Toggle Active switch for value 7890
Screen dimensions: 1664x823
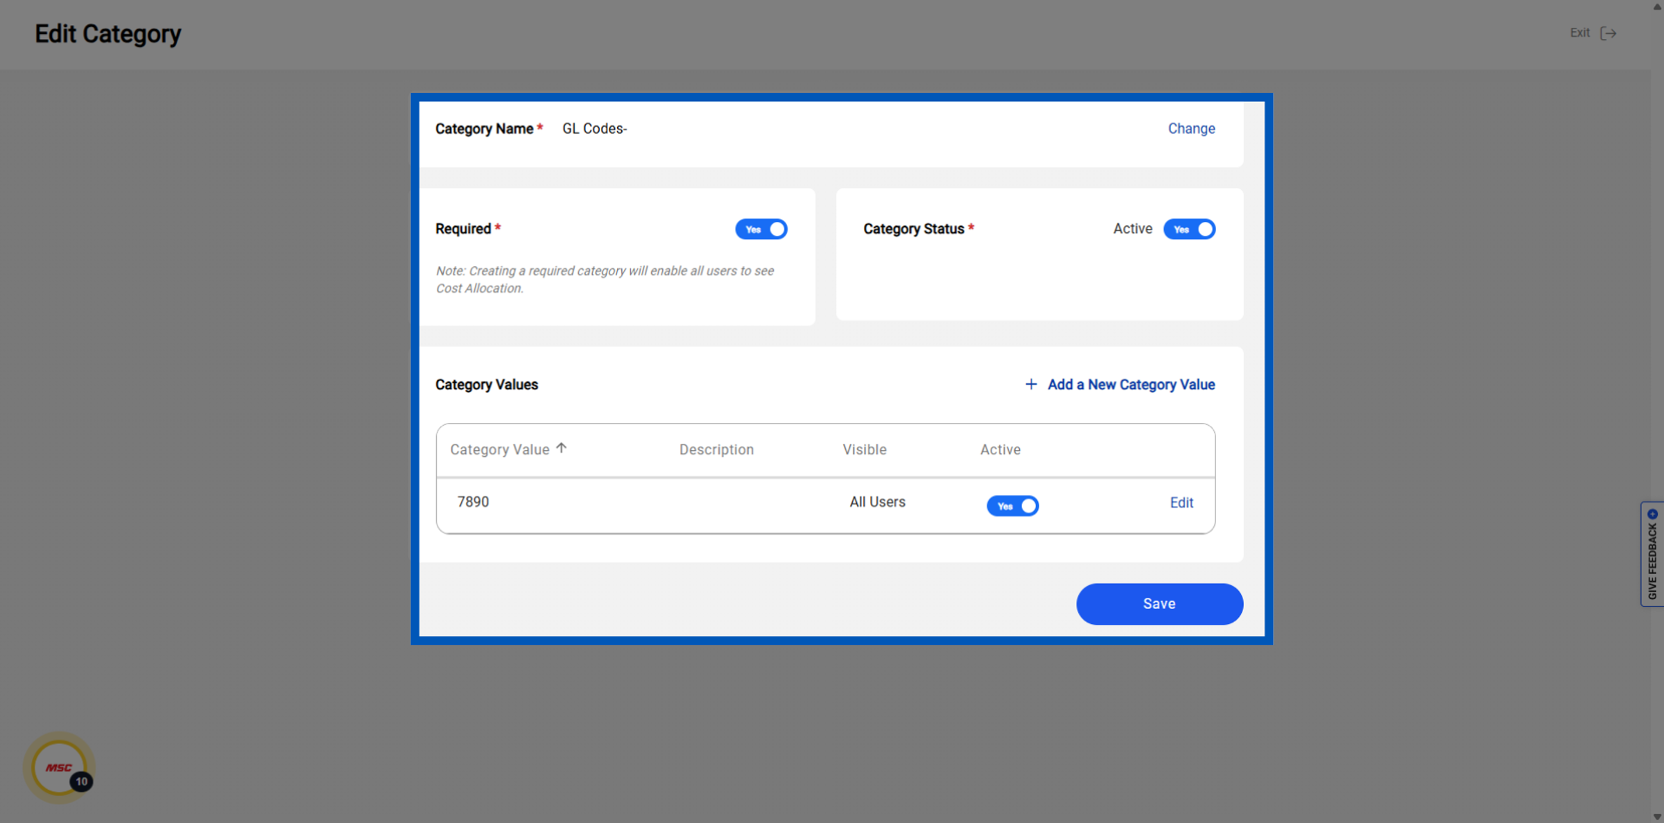(1012, 505)
